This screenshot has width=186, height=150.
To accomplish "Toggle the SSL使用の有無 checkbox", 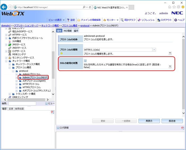I will (x=85, y=61).
